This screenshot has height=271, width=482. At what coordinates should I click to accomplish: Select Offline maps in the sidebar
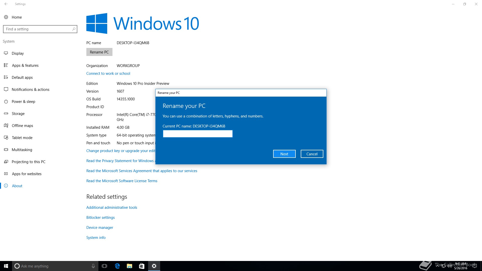[22, 125]
